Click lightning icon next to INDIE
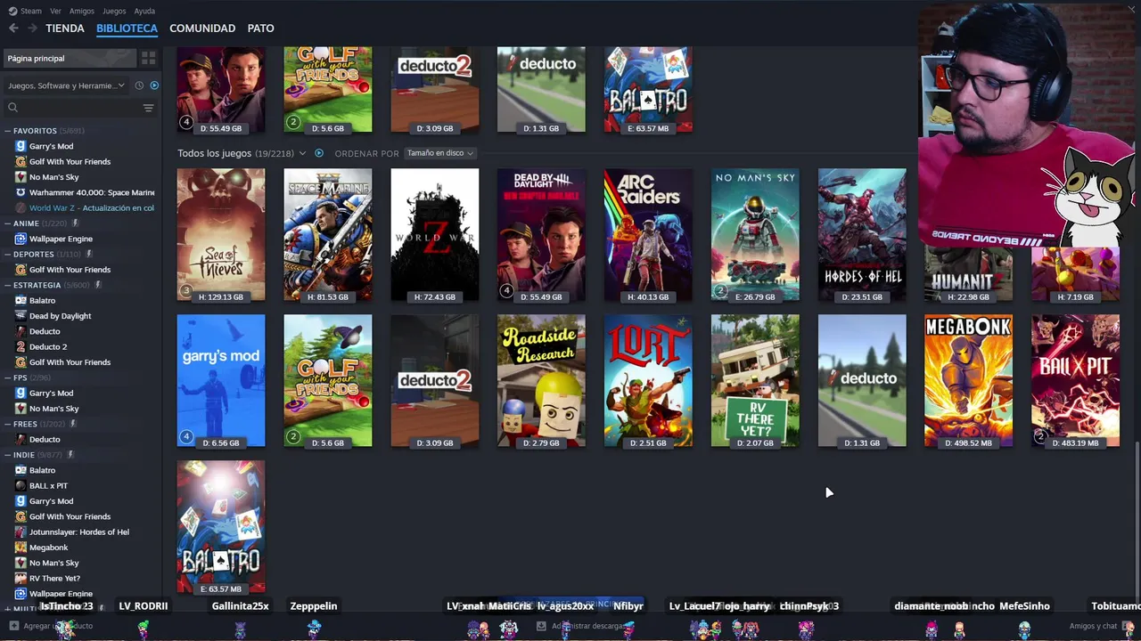This screenshot has width=1141, height=641. click(70, 455)
